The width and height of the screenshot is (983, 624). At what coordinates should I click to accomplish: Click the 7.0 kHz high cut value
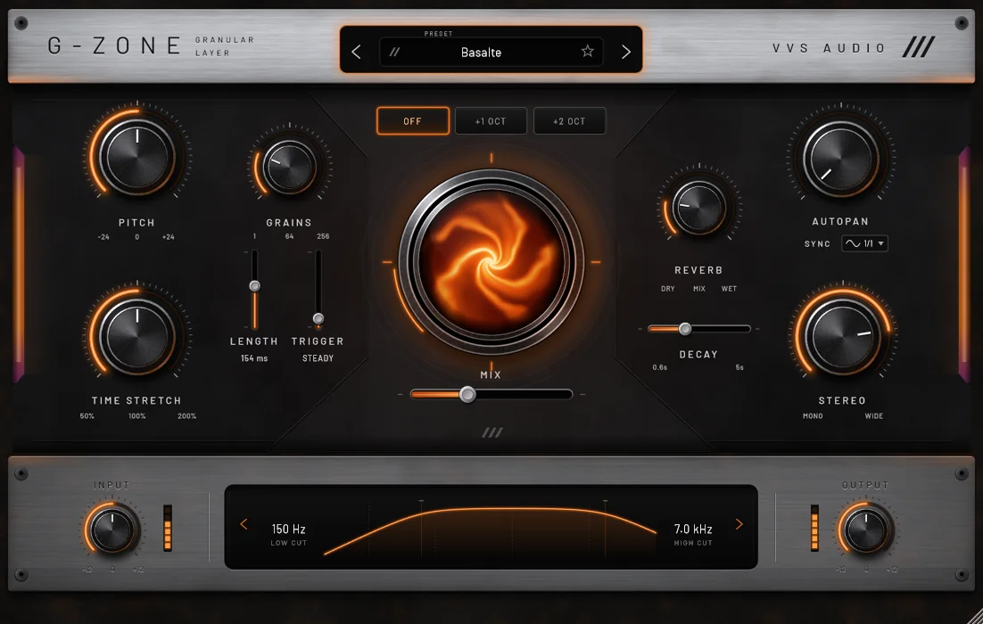pos(693,530)
